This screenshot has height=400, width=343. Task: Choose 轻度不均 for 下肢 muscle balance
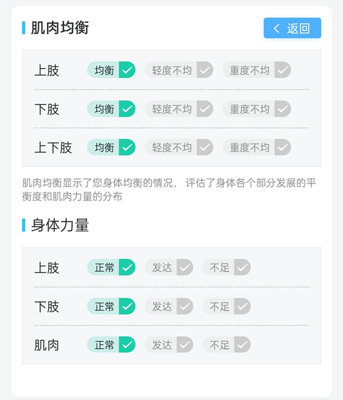pos(179,109)
